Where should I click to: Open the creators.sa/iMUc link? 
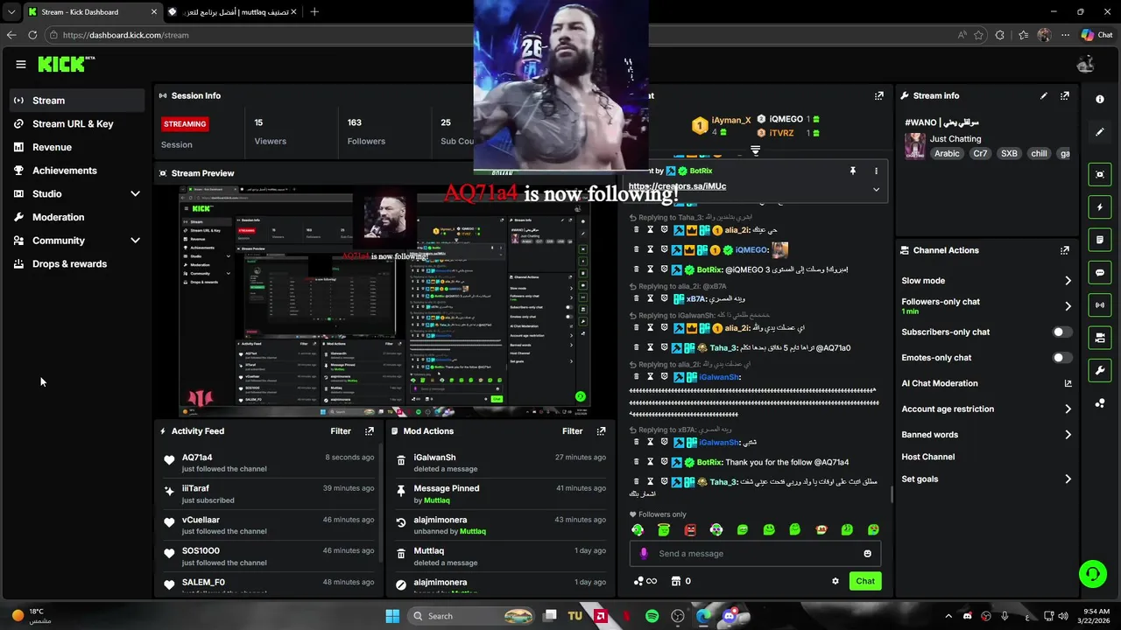coord(677,186)
